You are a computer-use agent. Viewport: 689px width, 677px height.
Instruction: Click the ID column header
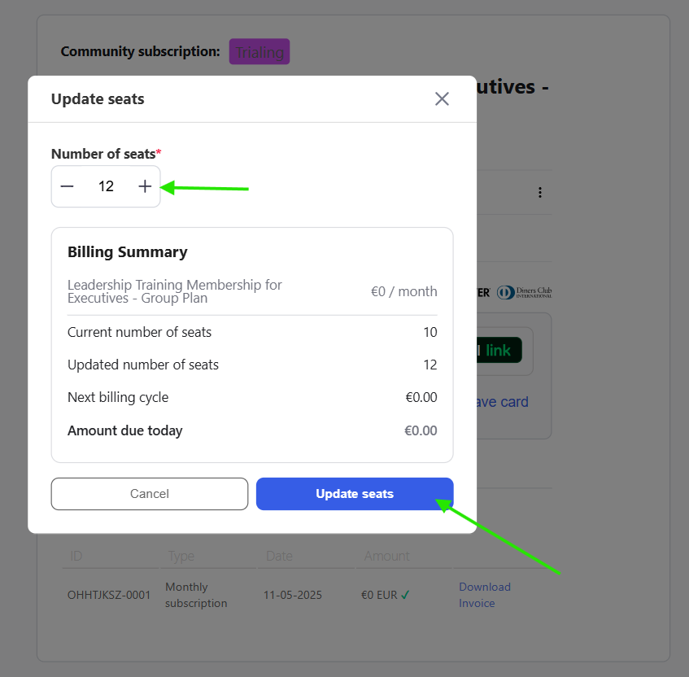tap(76, 557)
